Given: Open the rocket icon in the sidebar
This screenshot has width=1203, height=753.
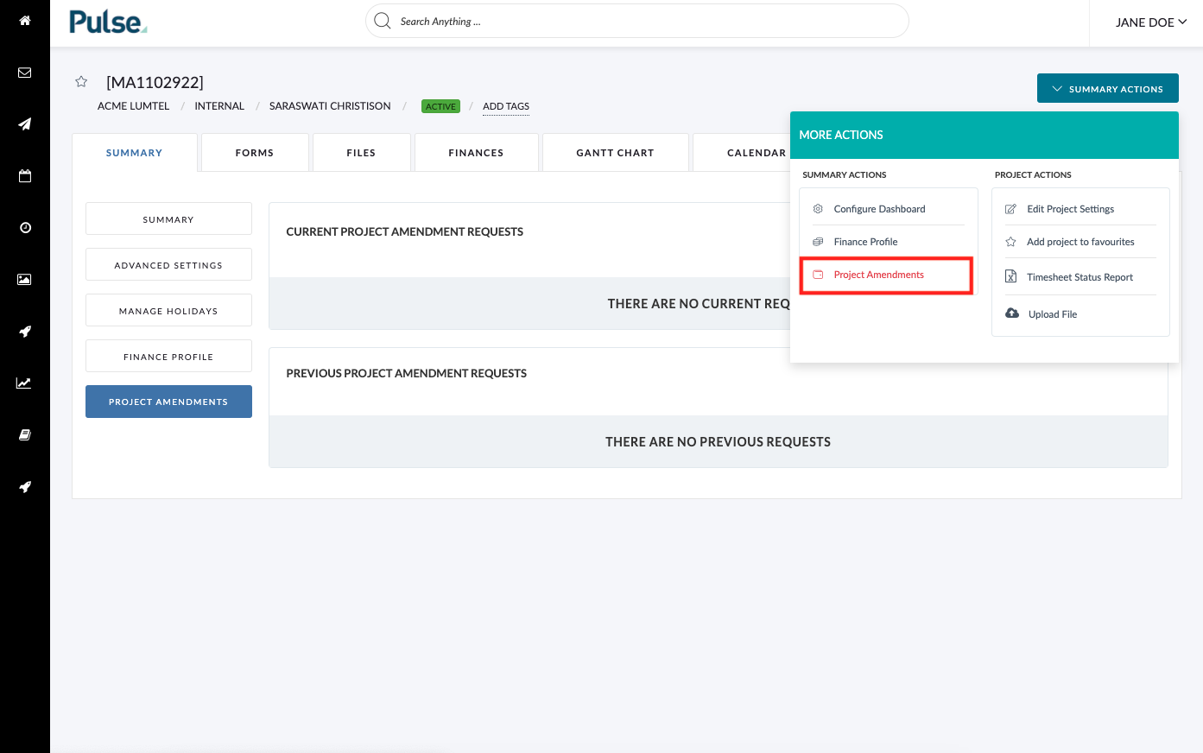Looking at the screenshot, I should coord(25,332).
